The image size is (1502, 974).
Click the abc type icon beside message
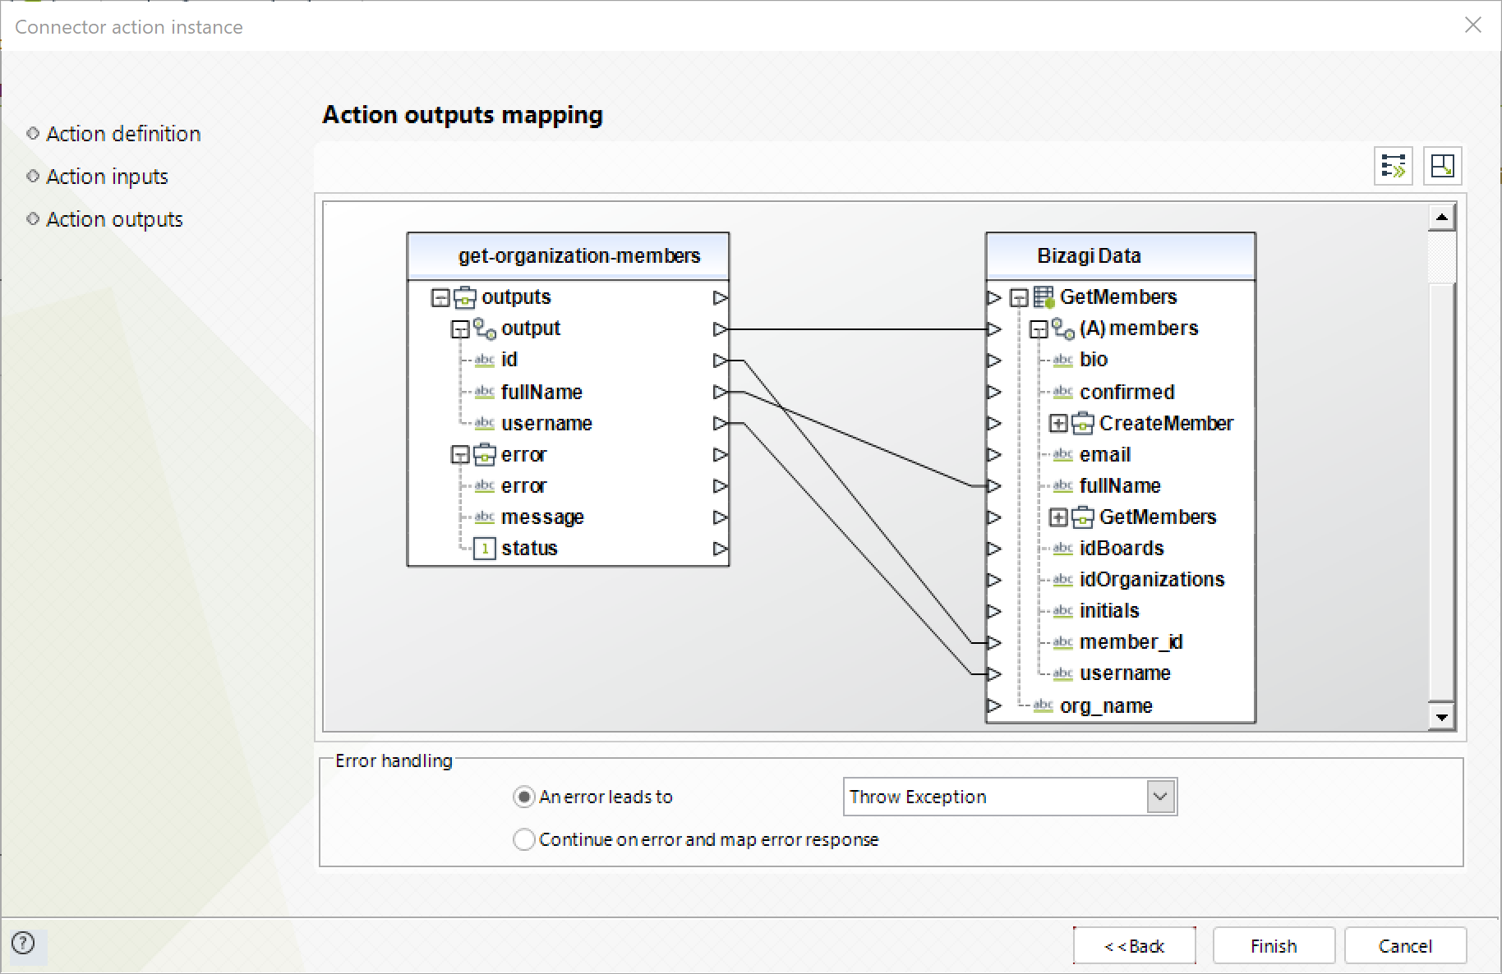click(x=485, y=517)
